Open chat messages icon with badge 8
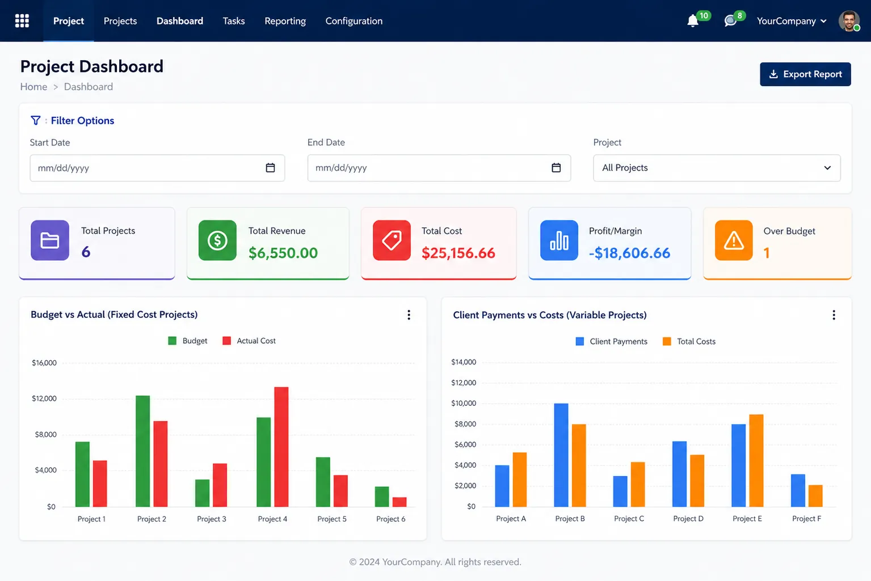 click(x=730, y=22)
